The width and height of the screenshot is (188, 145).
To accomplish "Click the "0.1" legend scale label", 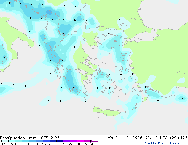I will (x=3, y=144).
